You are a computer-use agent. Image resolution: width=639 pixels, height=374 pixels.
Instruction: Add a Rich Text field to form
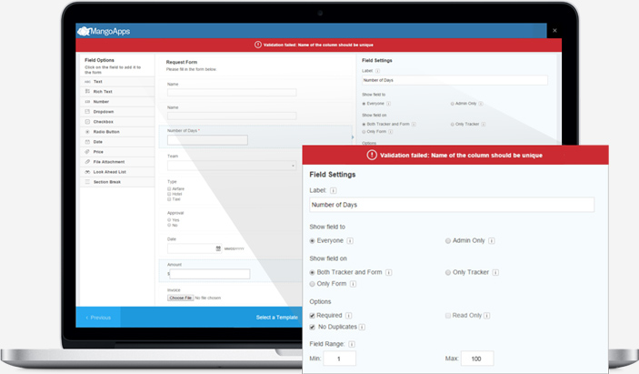[117, 92]
